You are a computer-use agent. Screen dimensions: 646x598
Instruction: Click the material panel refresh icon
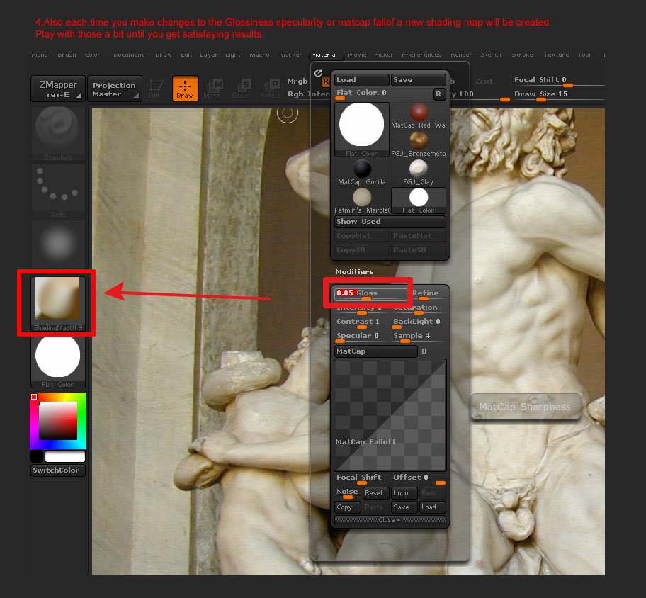[x=318, y=73]
